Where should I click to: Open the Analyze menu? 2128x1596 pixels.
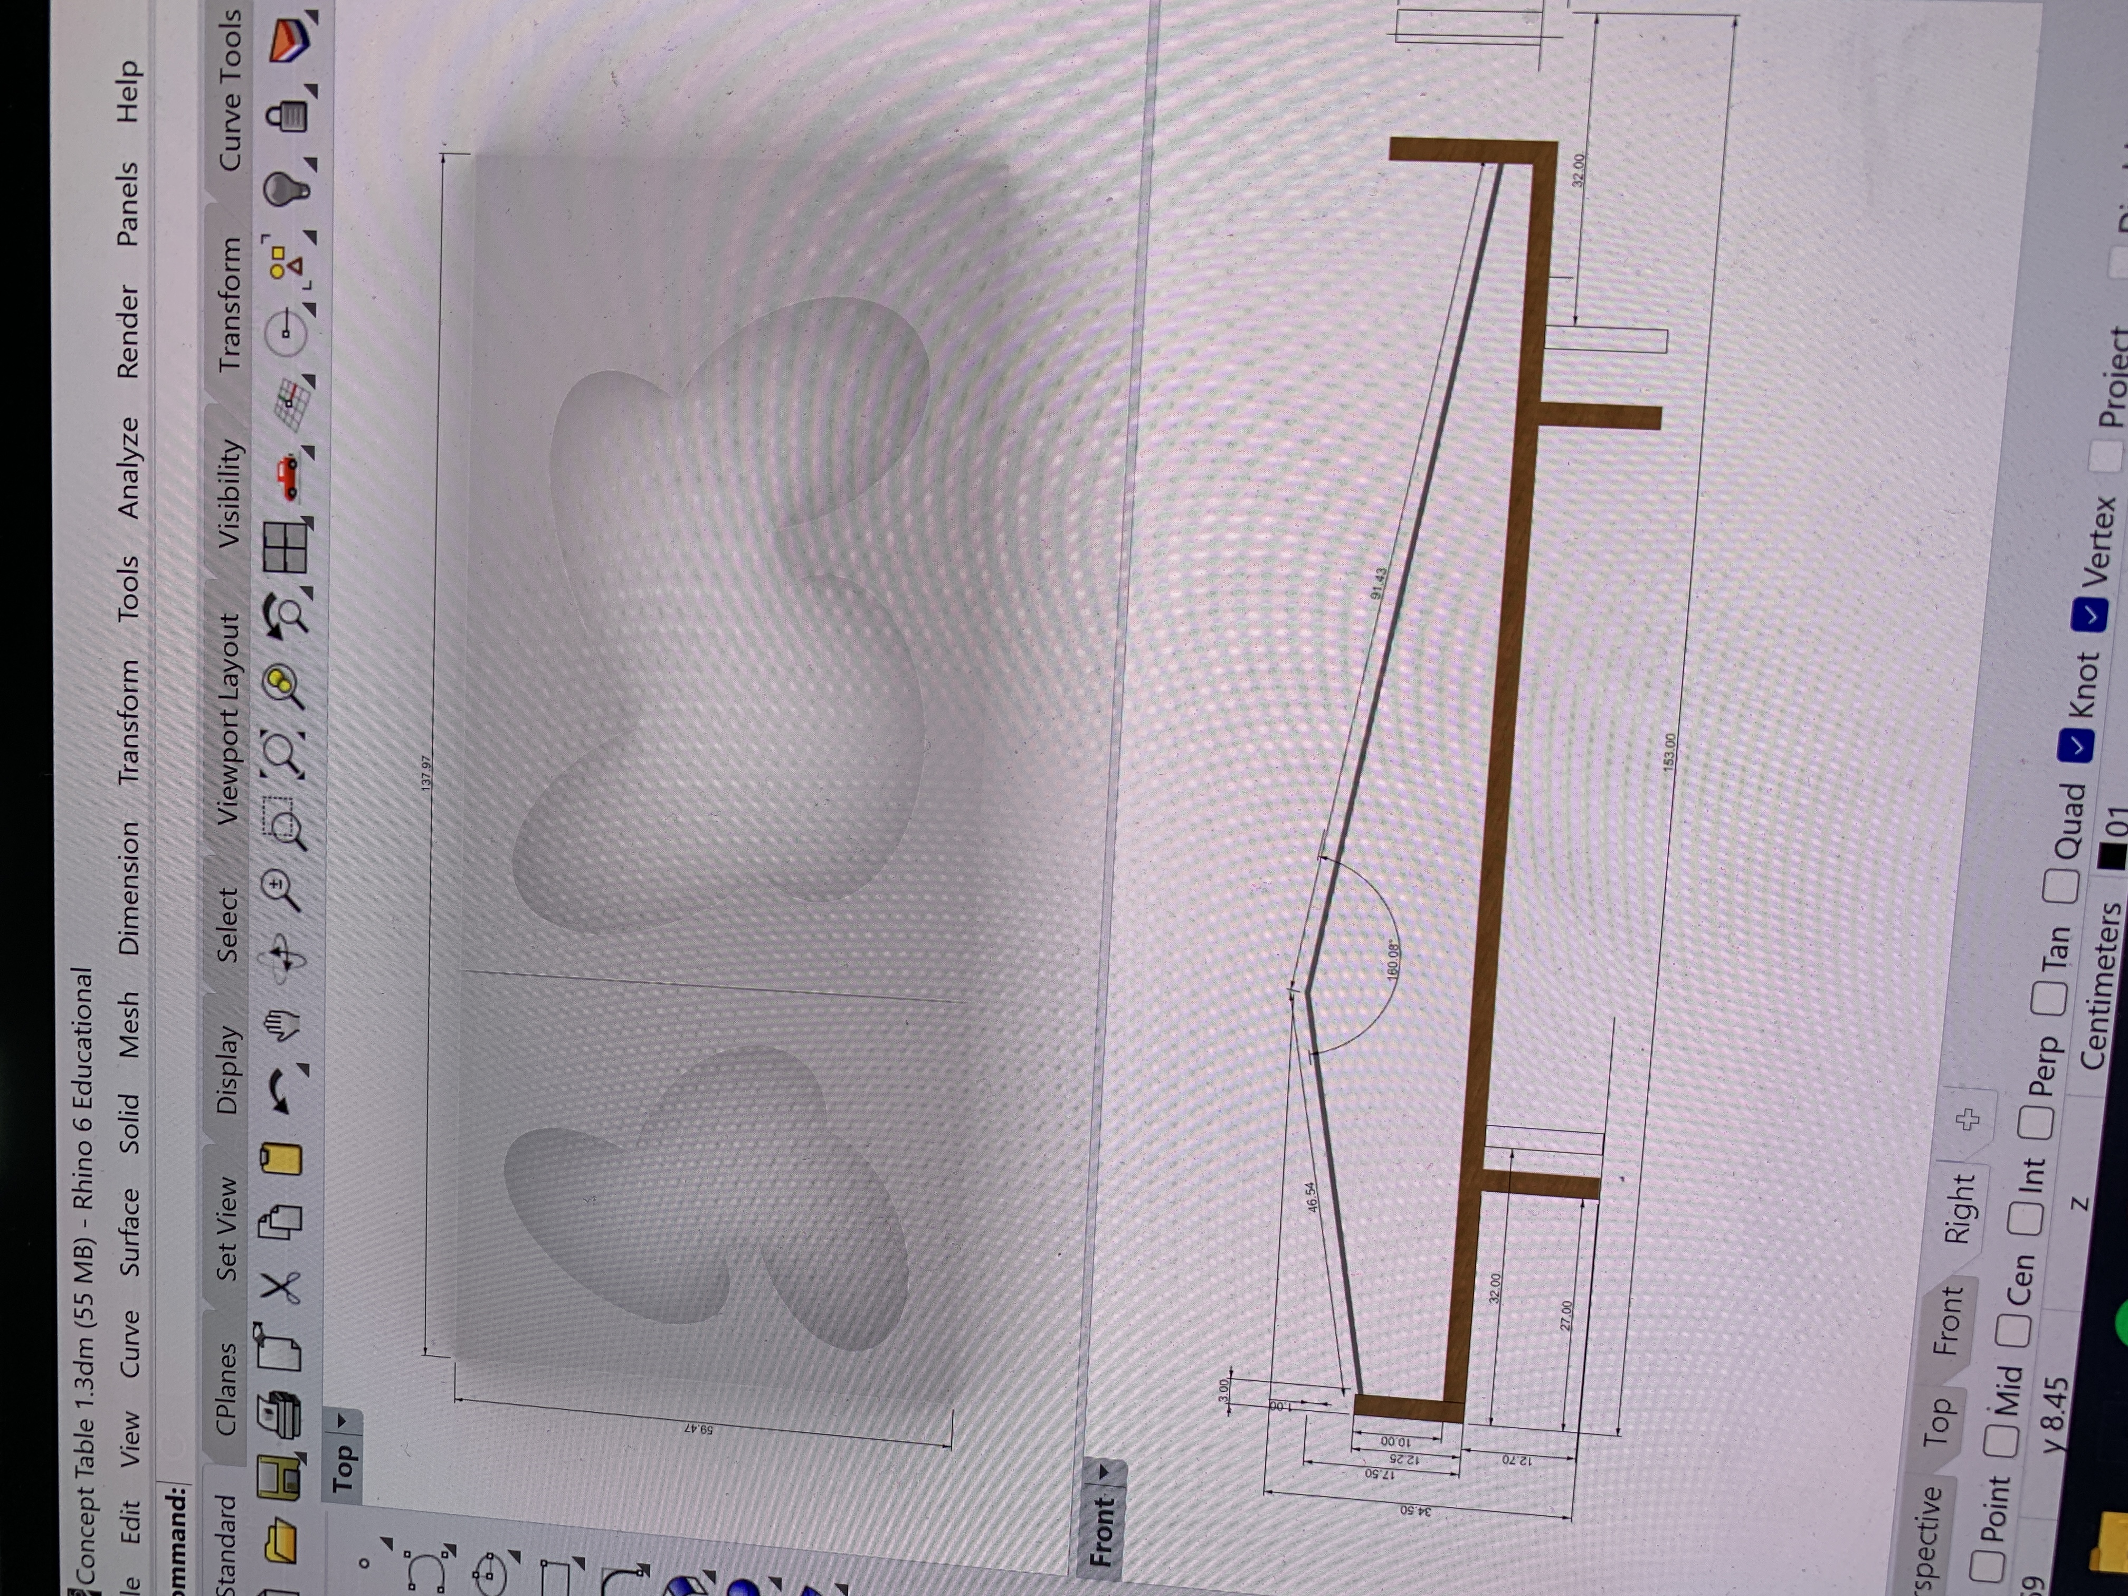click(x=129, y=468)
